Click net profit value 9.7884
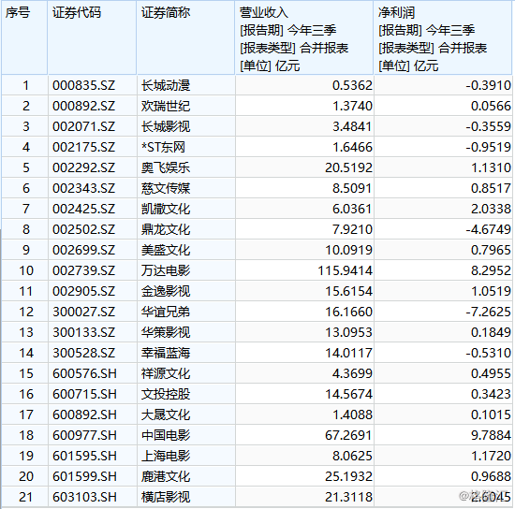Screen dimensions: 515x509 443,435
